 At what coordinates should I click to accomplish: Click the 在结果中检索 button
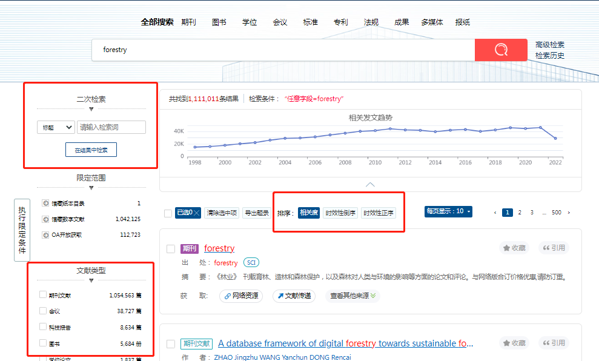[x=91, y=150]
